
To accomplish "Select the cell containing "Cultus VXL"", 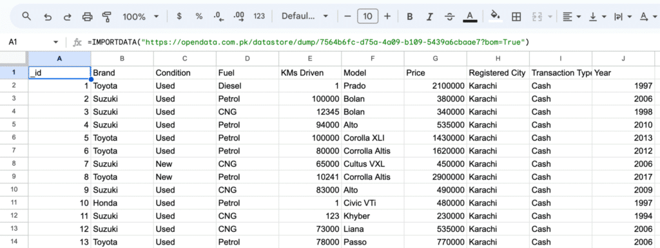I will pyautogui.click(x=373, y=164).
